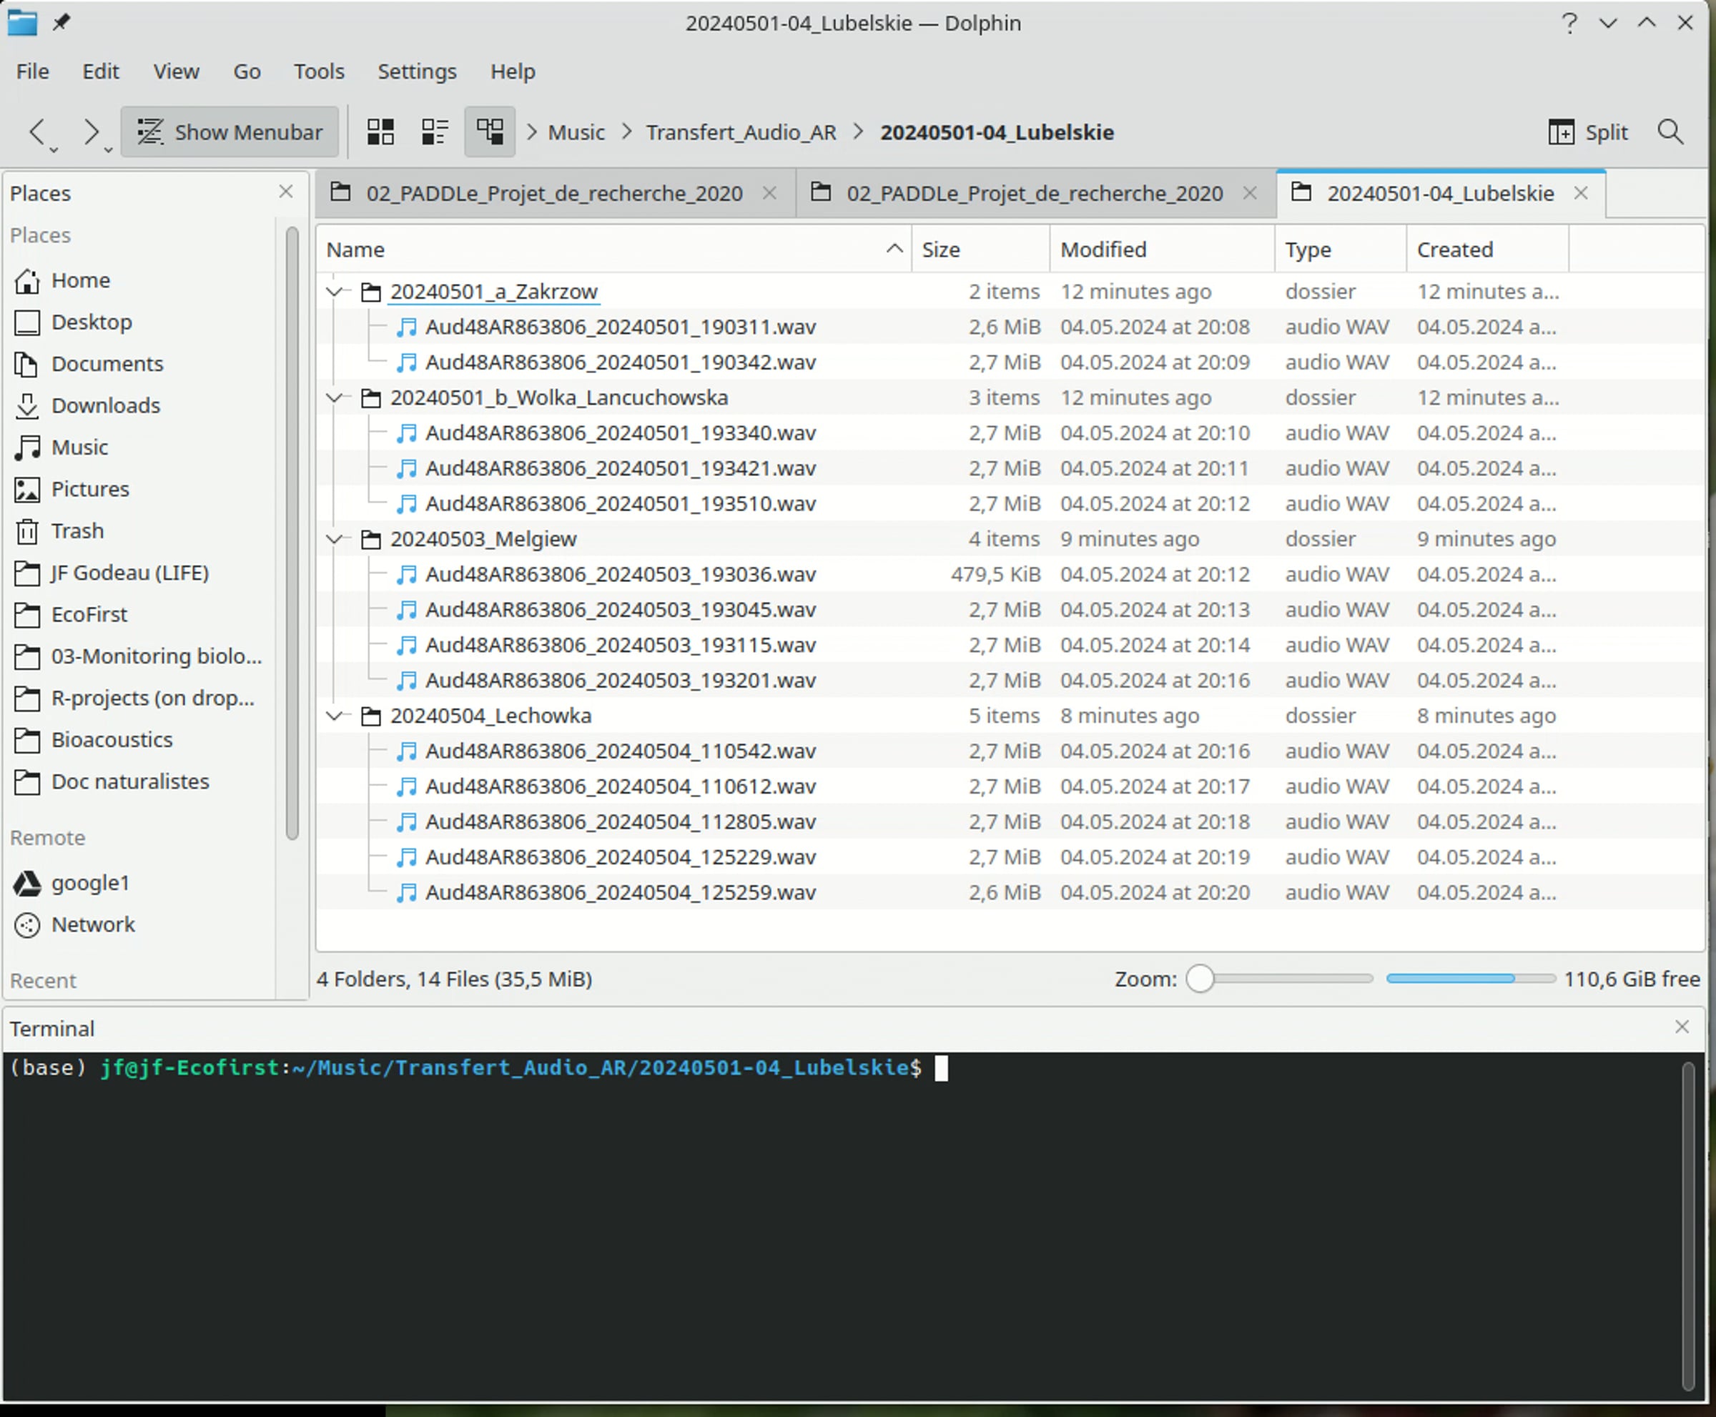This screenshot has height=1417, width=1716.
Task: Switch to Icons view mode
Action: (380, 132)
